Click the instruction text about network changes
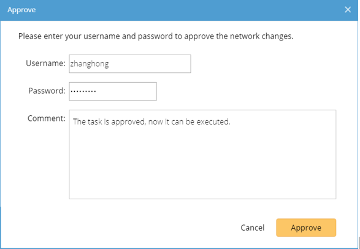This screenshot has width=360, height=249. click(x=156, y=36)
